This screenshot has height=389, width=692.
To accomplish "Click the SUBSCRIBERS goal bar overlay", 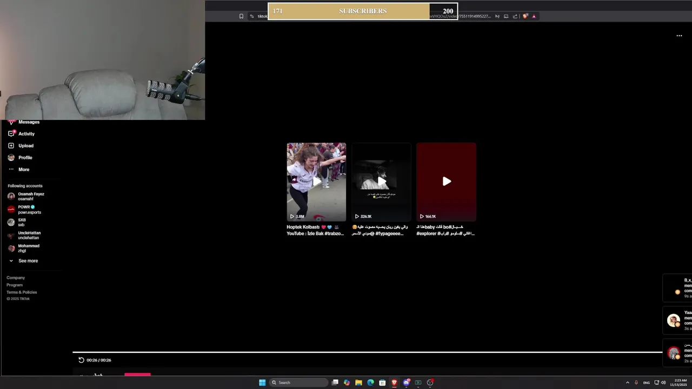I will pos(363,11).
